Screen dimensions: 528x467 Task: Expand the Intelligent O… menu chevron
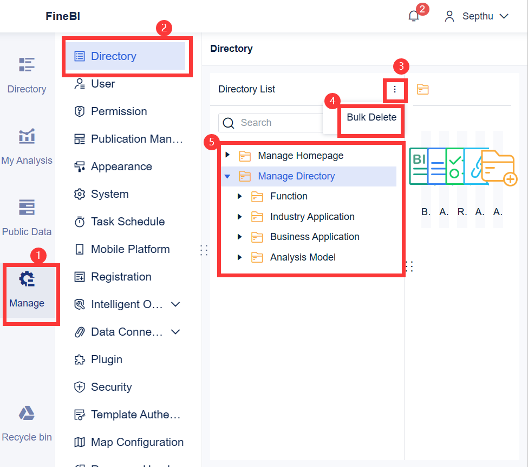tap(175, 304)
